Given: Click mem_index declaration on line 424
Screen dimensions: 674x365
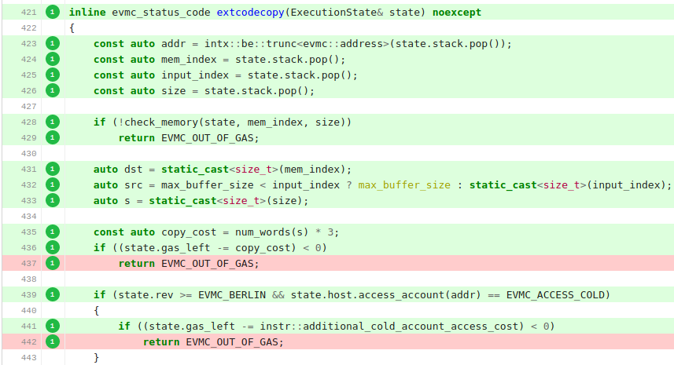Looking at the screenshot, I should coord(189,60).
